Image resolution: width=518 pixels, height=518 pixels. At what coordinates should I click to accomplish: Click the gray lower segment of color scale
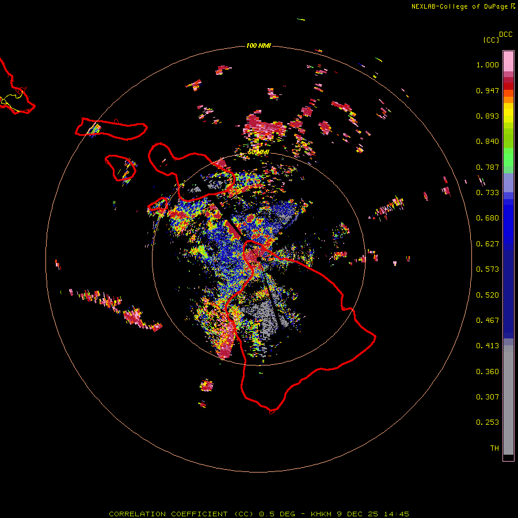508,400
